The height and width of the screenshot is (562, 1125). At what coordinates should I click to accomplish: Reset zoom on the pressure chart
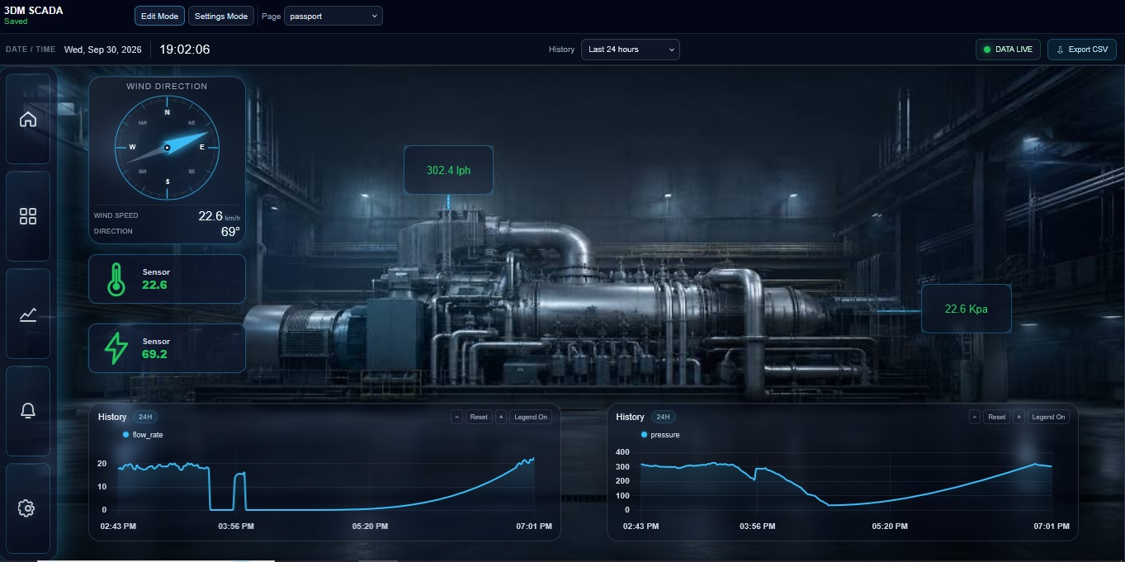point(997,417)
